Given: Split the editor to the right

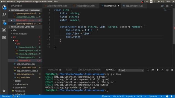Looking at the screenshot, I should click(167, 6).
